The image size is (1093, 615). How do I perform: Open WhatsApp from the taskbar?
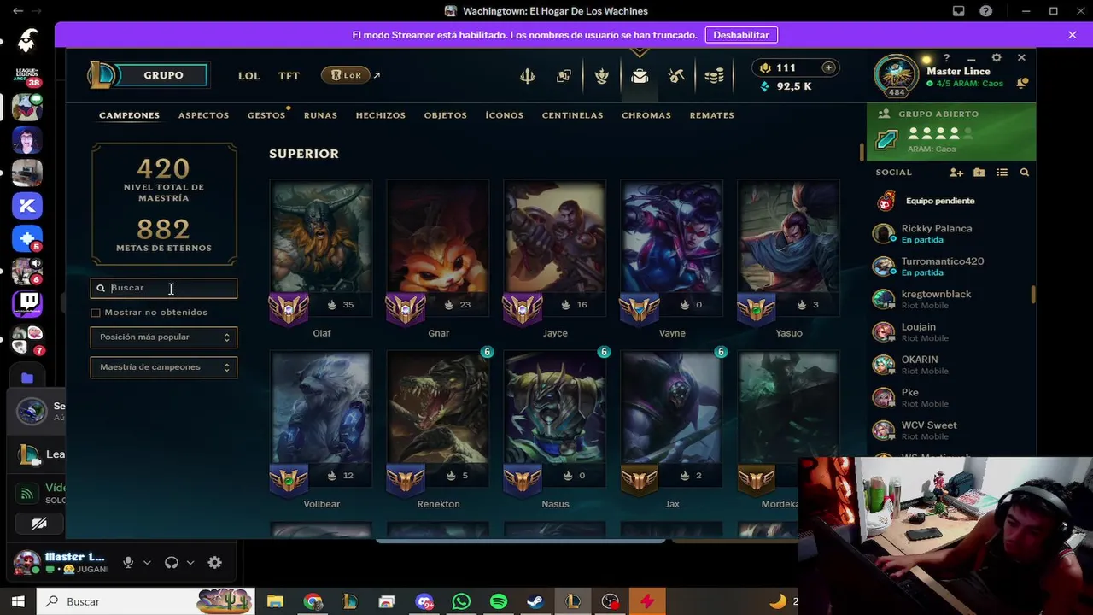pyautogui.click(x=461, y=601)
